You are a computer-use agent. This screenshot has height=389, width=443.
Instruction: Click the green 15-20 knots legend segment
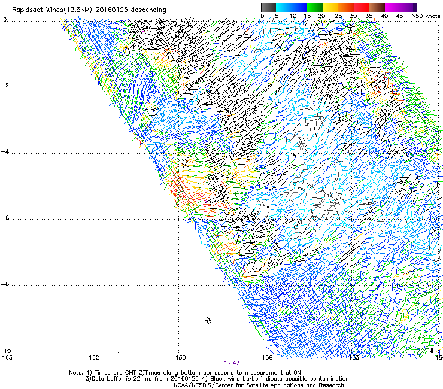pos(315,7)
